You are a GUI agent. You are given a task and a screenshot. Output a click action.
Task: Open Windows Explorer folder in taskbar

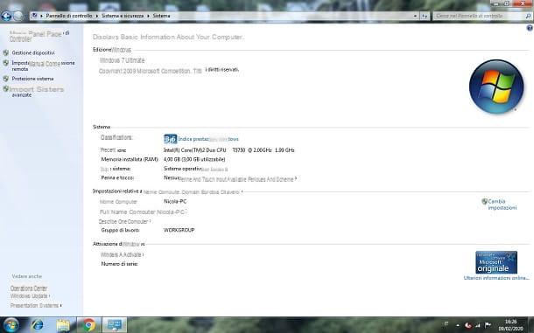coord(63,325)
